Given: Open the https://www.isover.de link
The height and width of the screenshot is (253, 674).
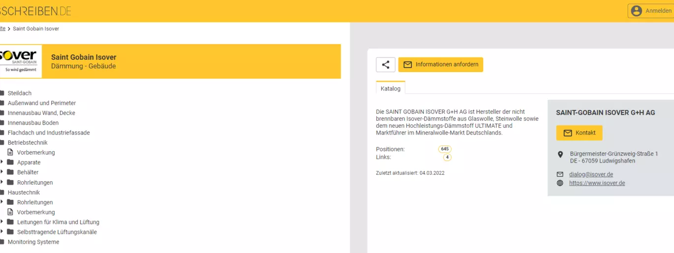Looking at the screenshot, I should tap(597, 183).
